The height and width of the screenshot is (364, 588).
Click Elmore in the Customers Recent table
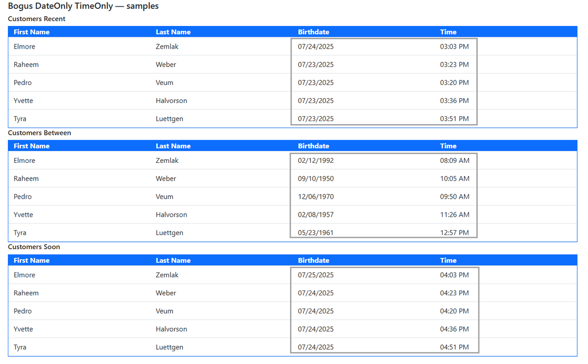(x=24, y=47)
